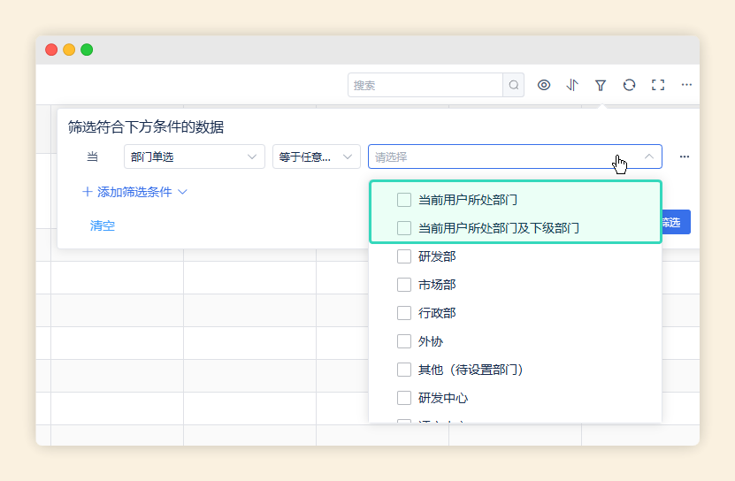This screenshot has height=481, width=735.
Task: Click the search magnifier icon
Action: click(x=513, y=85)
